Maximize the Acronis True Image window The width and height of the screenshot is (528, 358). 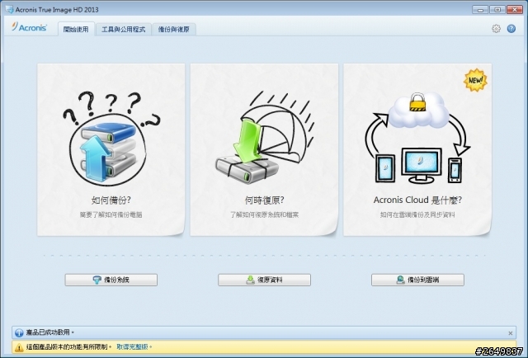(497, 10)
